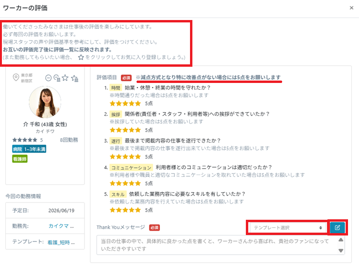Click the block worker minus-circle icon
This screenshot has height=266, width=359.
pyautogui.click(x=48, y=78)
